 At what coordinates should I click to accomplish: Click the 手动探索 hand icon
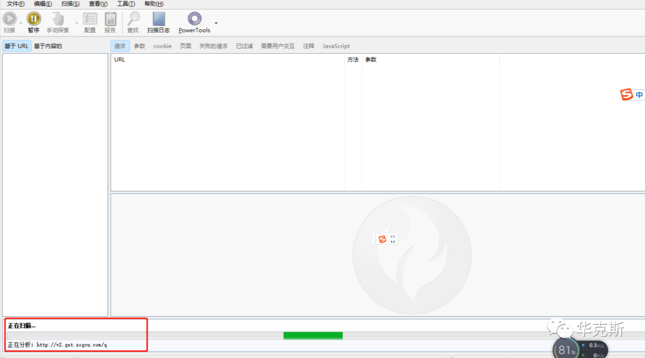58,19
